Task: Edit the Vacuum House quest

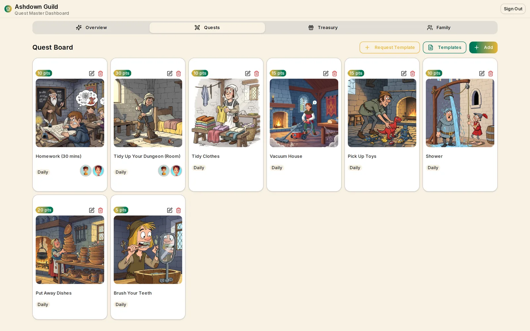Action: [x=326, y=73]
